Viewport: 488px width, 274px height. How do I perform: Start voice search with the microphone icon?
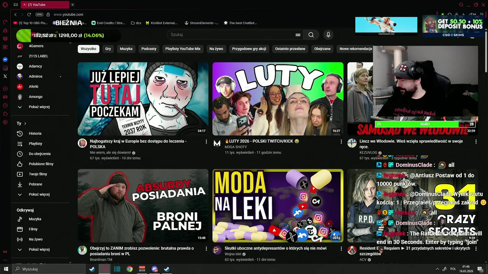[x=328, y=35]
